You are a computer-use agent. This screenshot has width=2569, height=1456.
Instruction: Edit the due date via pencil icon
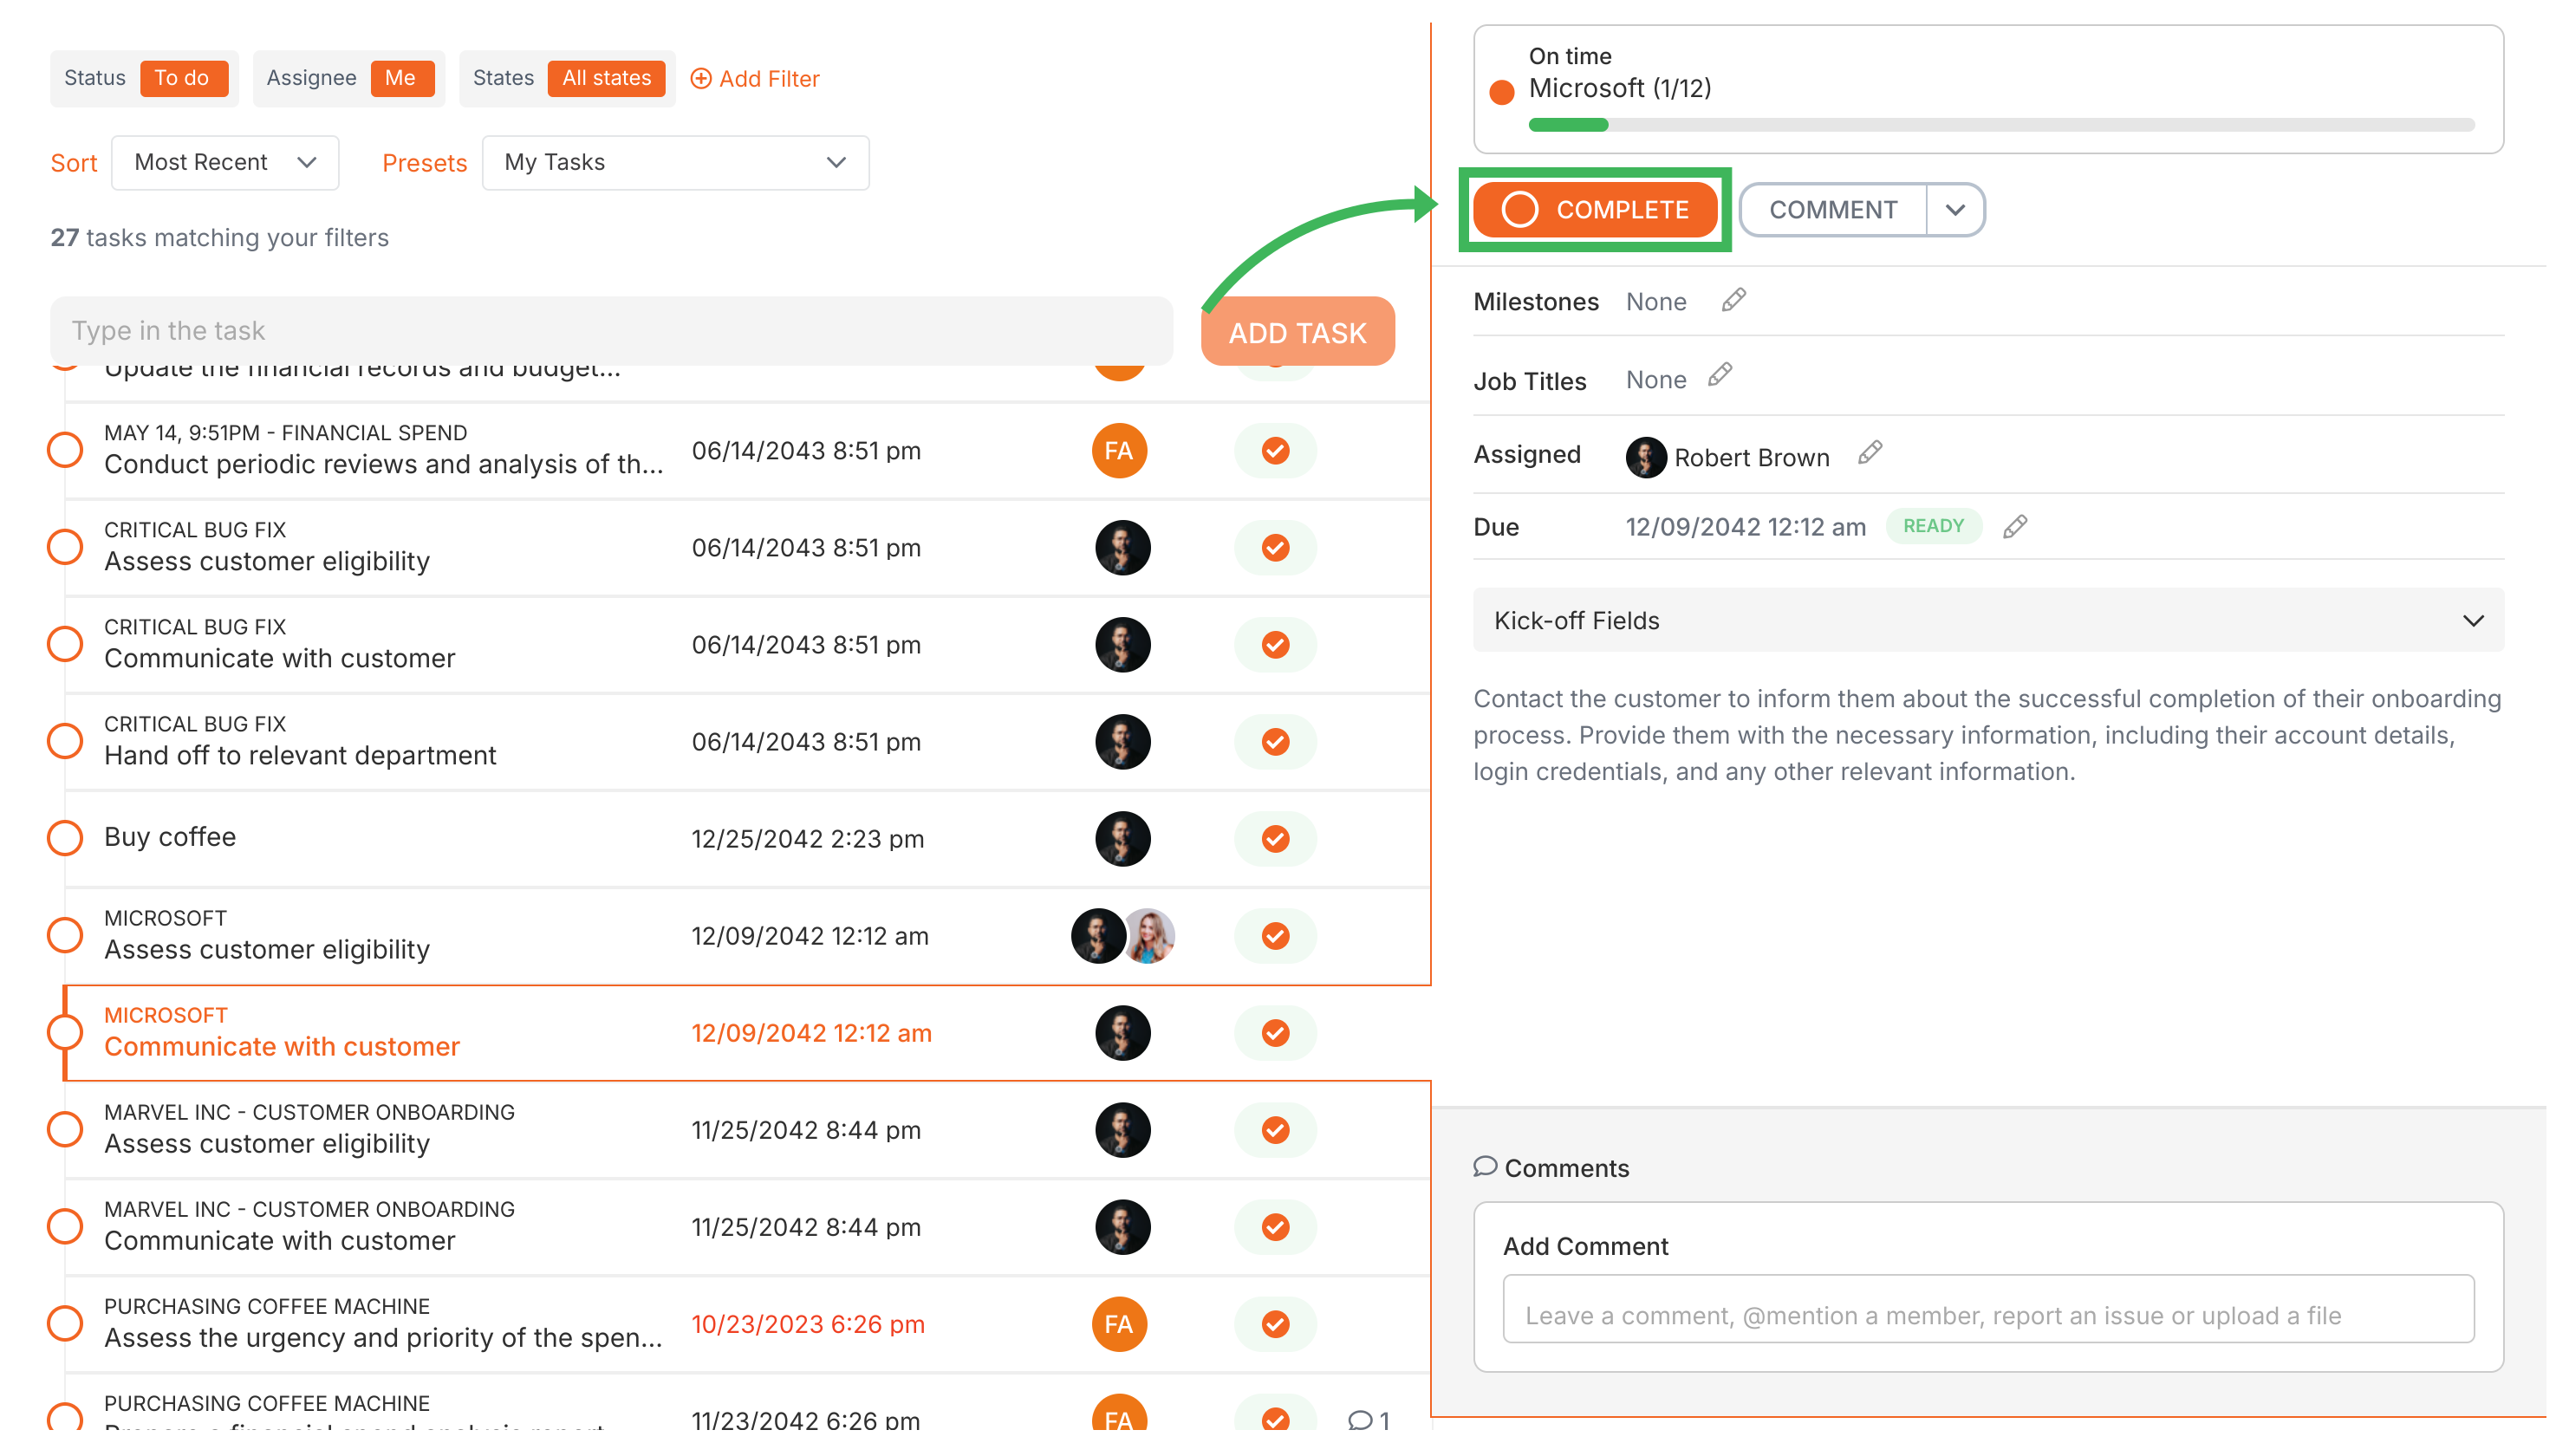click(x=2016, y=526)
